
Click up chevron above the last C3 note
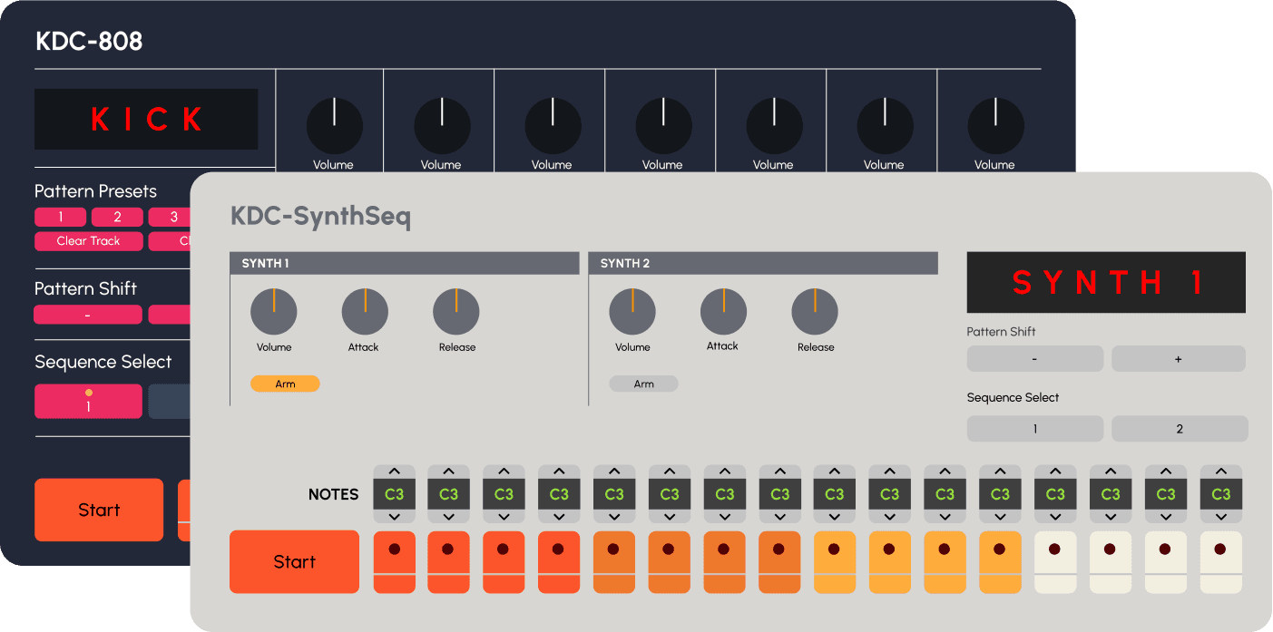point(1220,472)
